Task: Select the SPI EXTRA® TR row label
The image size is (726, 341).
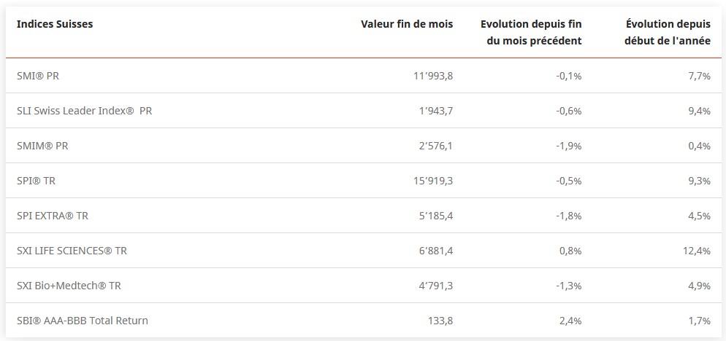Action: click(x=52, y=216)
